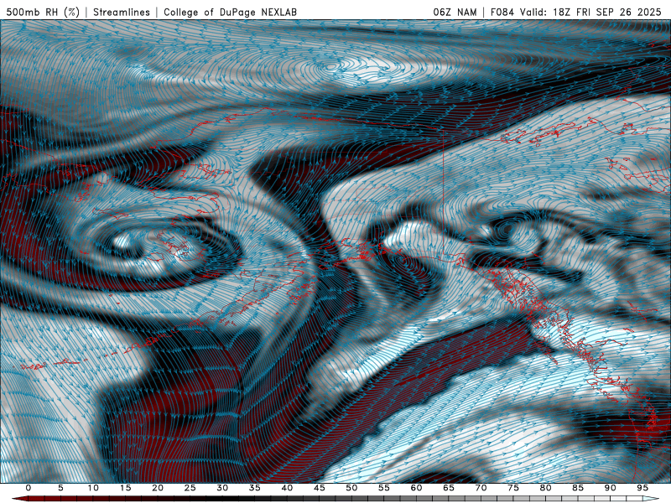The image size is (671, 503).
Task: Click 'College of DuPage NEXLAB' text
Action: [x=230, y=12]
